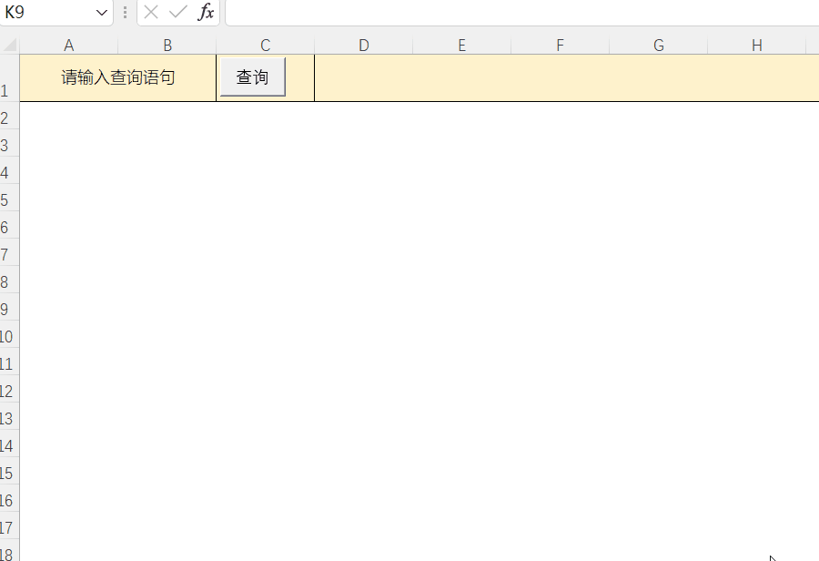Select column E header

[461, 46]
